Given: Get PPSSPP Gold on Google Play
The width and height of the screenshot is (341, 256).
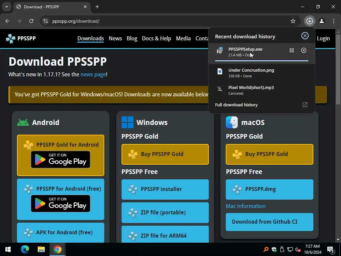Looking at the screenshot, I should pyautogui.click(x=61, y=160).
